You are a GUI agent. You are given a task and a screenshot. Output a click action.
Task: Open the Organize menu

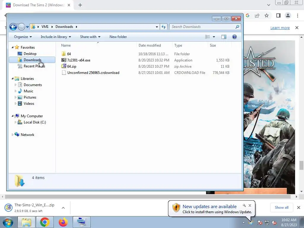[23, 37]
